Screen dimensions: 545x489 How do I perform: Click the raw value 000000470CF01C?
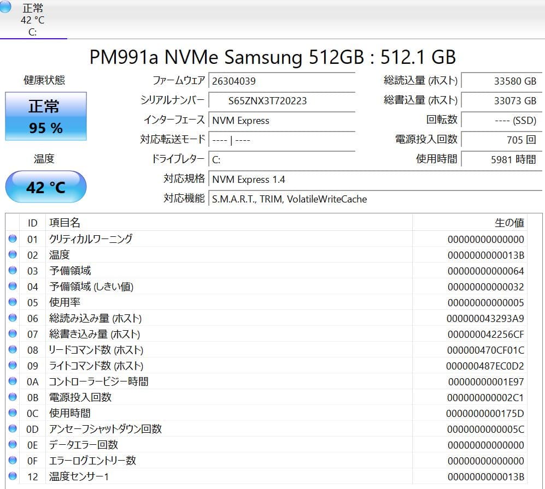485,350
